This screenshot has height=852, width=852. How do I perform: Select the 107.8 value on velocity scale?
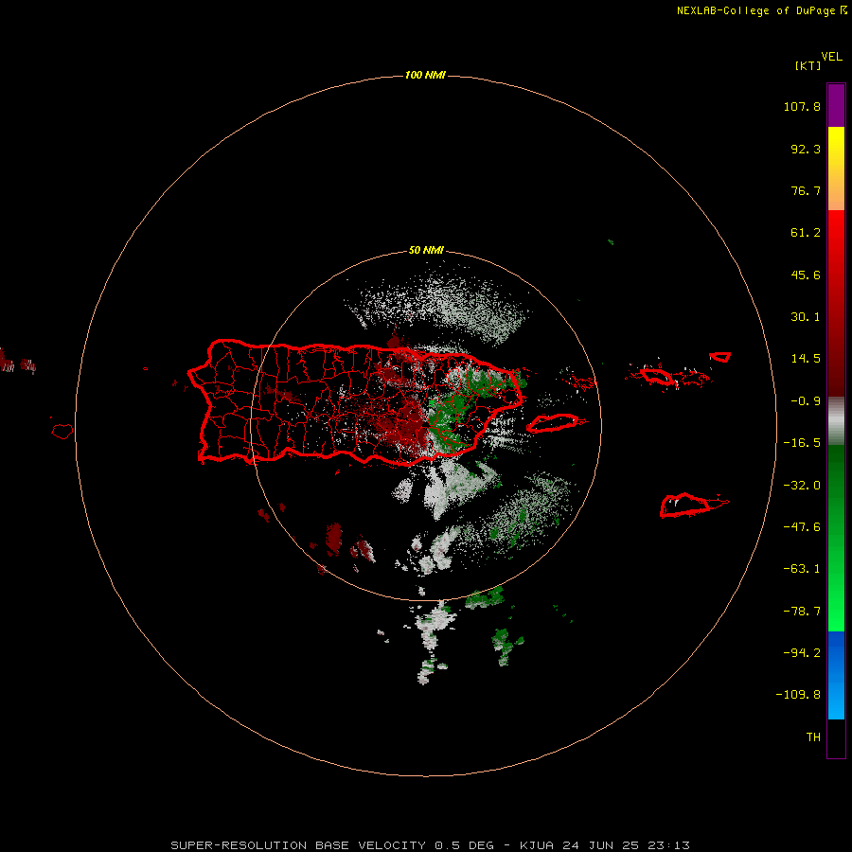coord(802,106)
